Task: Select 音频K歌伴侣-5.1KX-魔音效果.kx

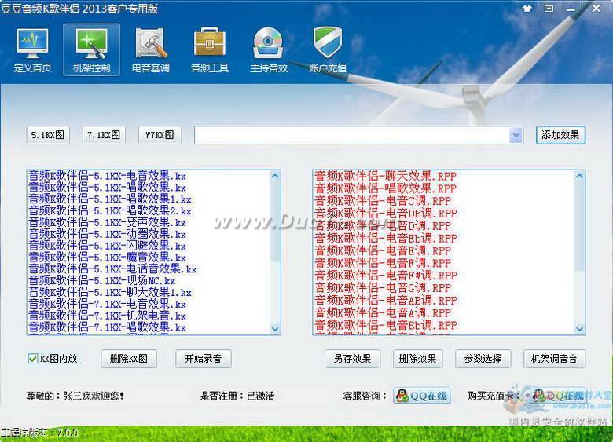Action: 107,258
